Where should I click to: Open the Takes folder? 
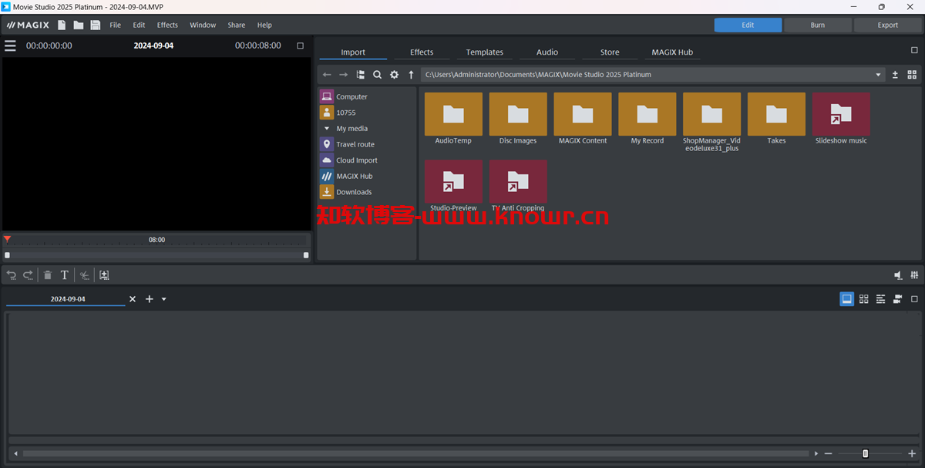[x=776, y=119]
